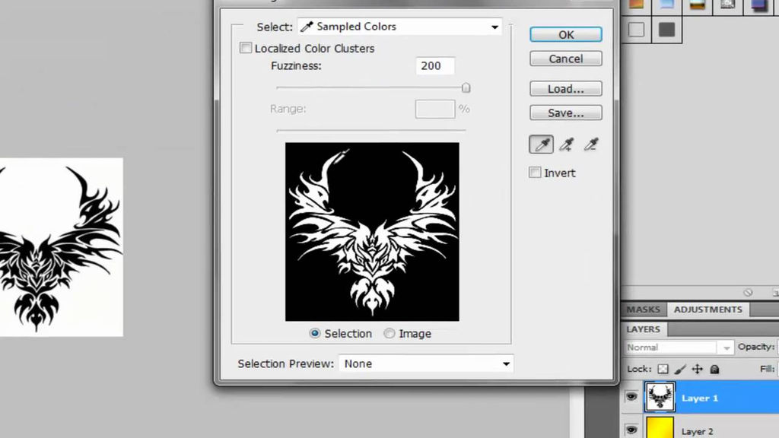Click the lock transparent pixels icon
Viewport: 779px width, 438px height.
click(663, 369)
